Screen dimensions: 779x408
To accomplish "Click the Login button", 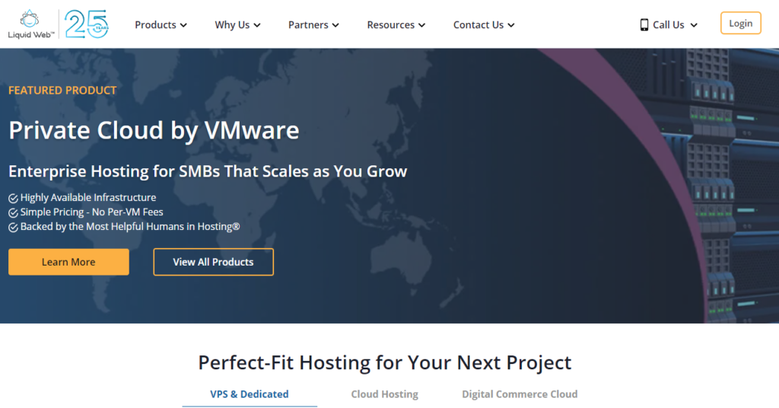I will click(x=740, y=24).
